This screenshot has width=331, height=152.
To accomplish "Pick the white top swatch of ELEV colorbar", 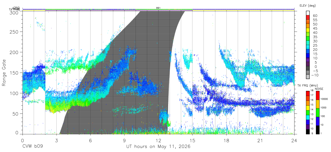I will coord(308,13).
